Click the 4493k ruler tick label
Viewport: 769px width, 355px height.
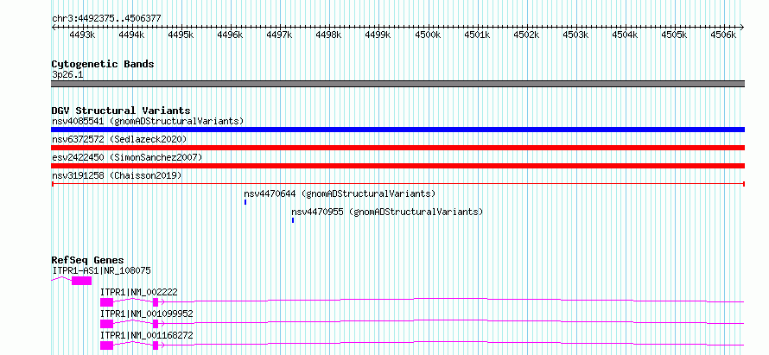point(82,35)
